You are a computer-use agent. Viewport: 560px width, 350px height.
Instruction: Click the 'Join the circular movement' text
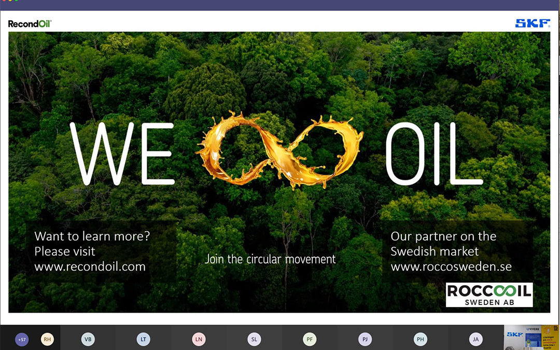270,259
